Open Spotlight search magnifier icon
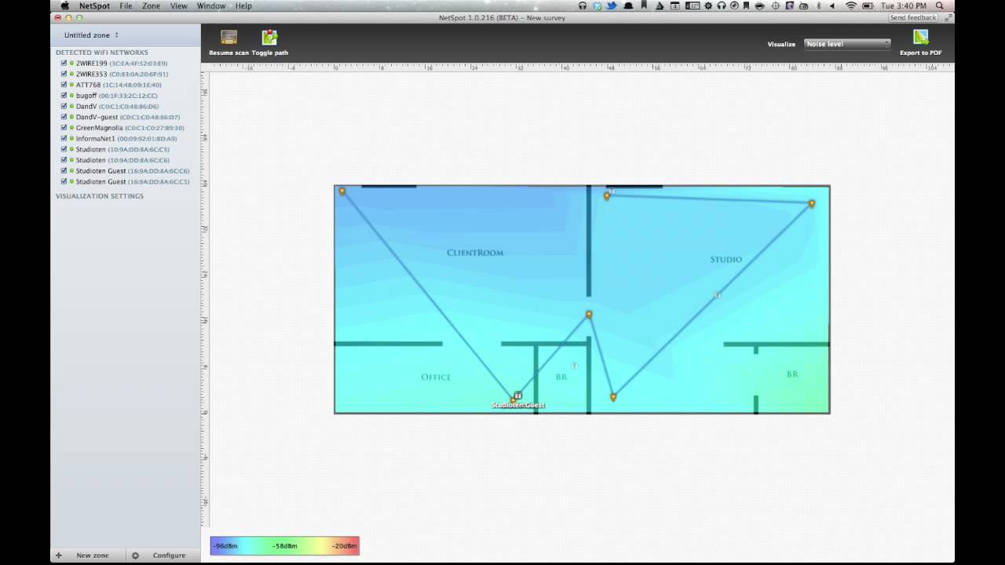This screenshot has height=565, width=1005. click(x=940, y=5)
